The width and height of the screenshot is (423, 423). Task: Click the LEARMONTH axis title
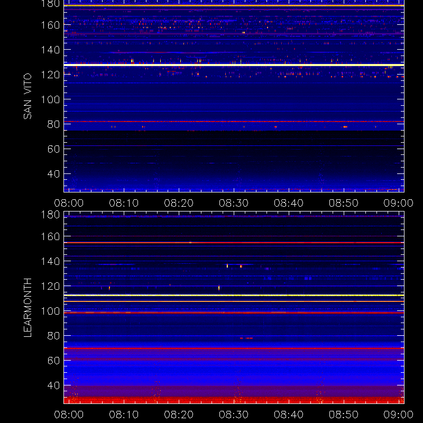(27, 308)
